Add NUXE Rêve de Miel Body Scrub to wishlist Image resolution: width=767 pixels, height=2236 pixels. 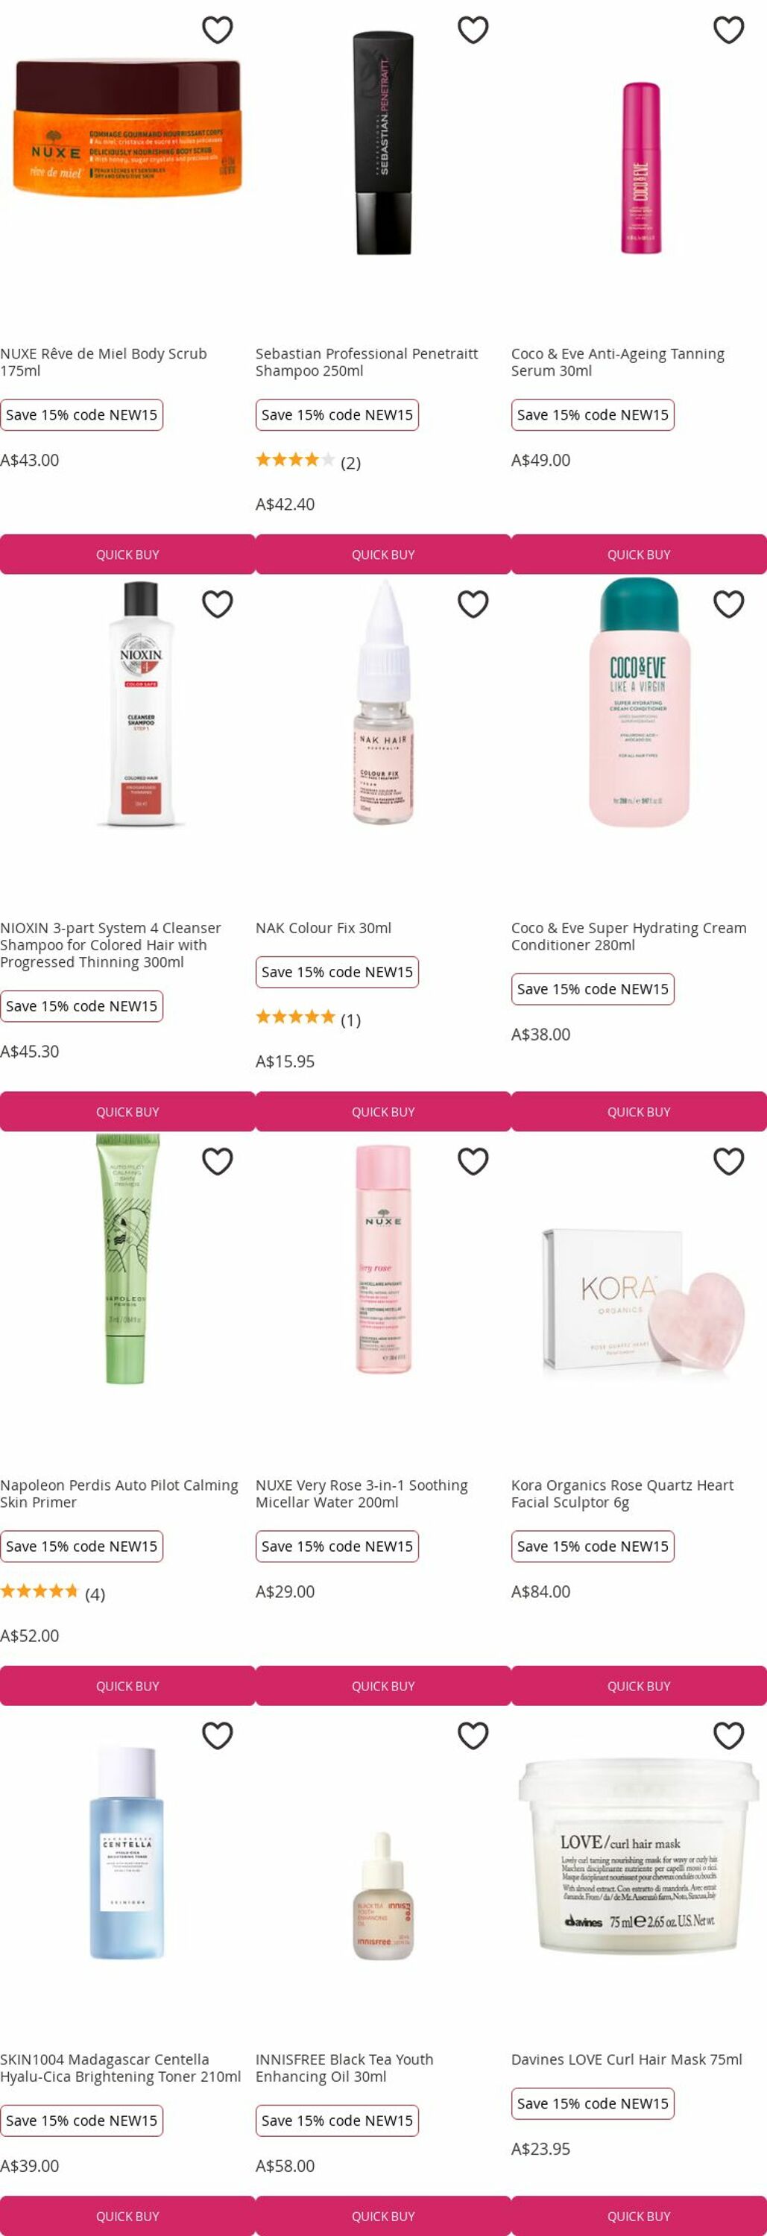click(x=217, y=30)
